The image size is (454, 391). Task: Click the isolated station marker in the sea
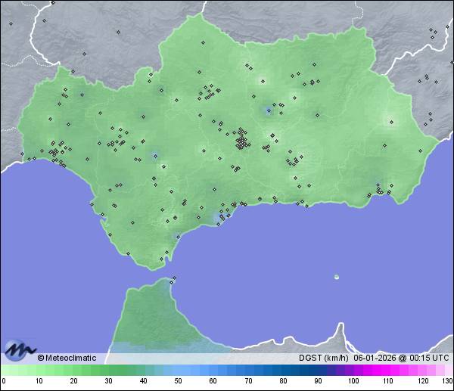pos(337,277)
